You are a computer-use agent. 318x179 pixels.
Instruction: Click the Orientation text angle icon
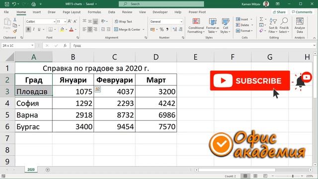103,21
